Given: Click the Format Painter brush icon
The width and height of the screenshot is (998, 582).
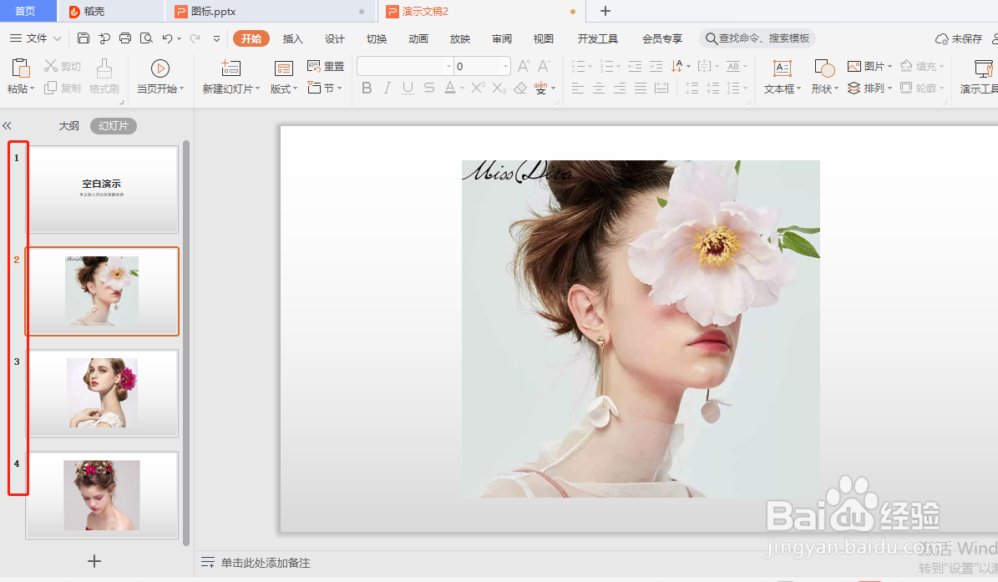Looking at the screenshot, I should point(104,68).
